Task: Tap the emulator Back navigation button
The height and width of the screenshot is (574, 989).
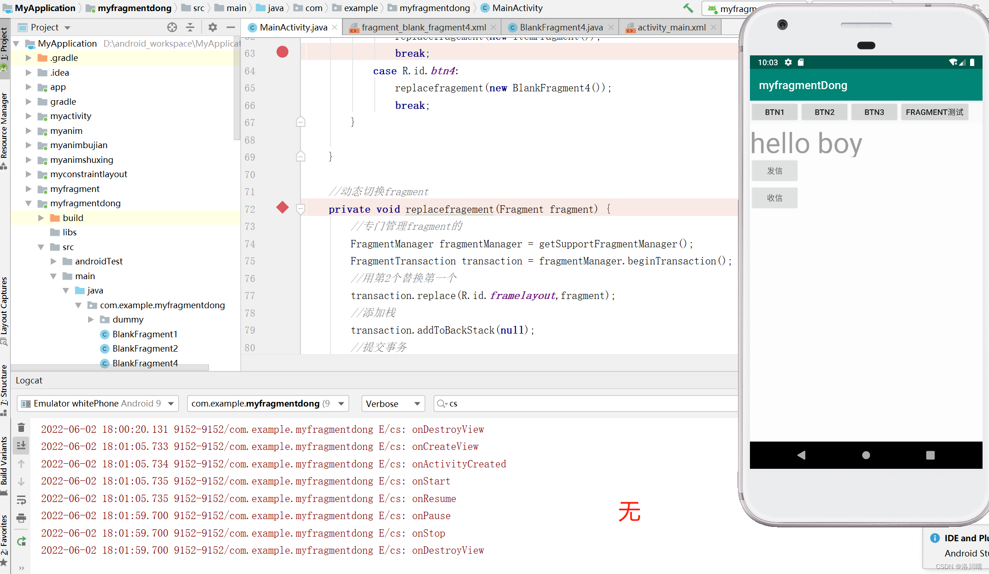Action: pos(801,455)
